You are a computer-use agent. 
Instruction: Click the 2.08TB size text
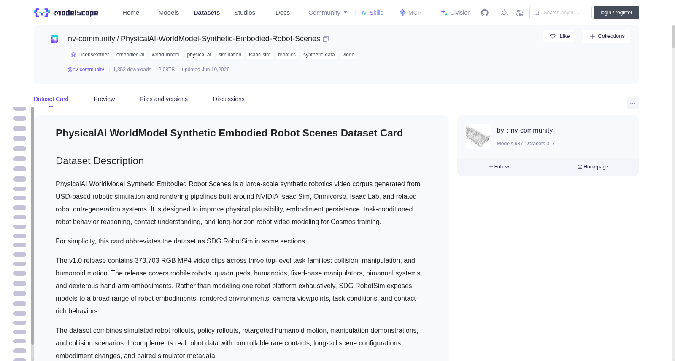tap(167, 70)
